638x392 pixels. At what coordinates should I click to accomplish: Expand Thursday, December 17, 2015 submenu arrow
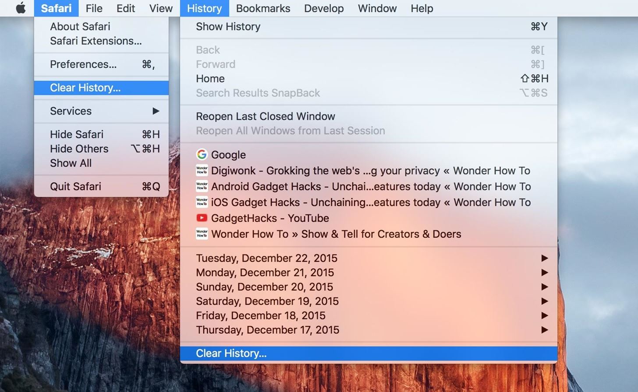point(545,330)
